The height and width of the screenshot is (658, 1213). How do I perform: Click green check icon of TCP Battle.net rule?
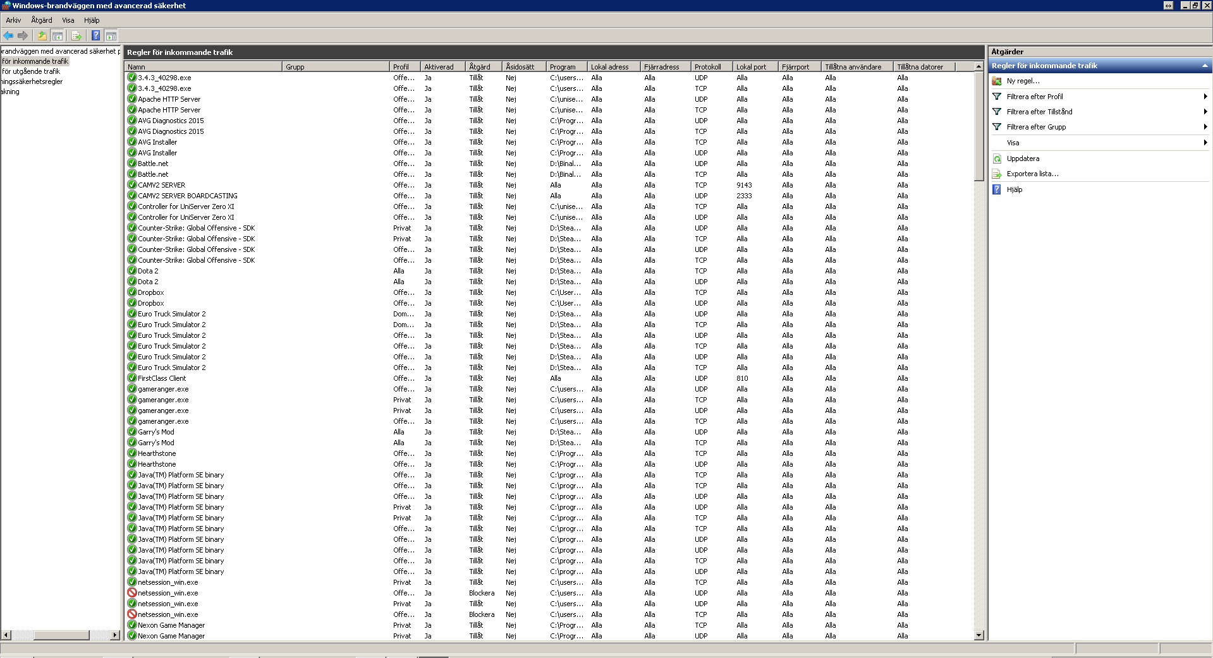(x=132, y=174)
